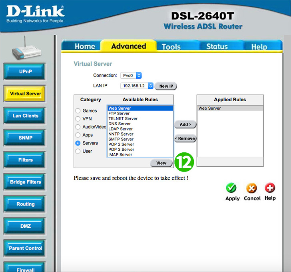Select POP 3 Server in Available Rules
The image size is (291, 272).
coord(140,150)
